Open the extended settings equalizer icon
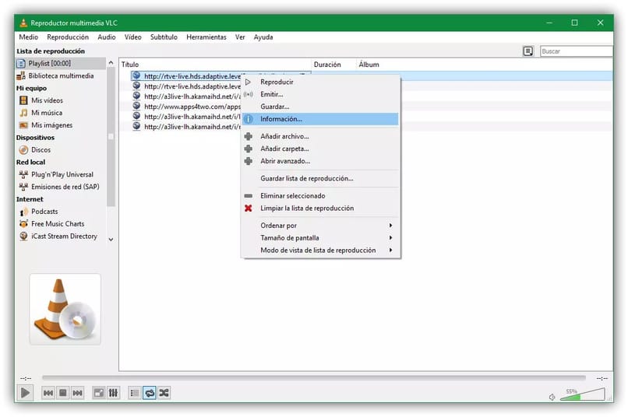The width and height of the screenshot is (628, 417). coord(113,394)
